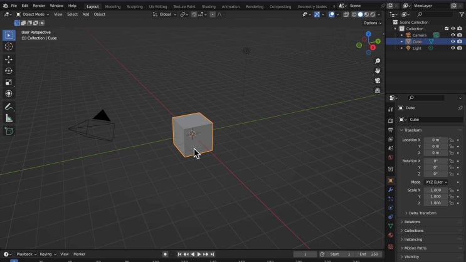Screen dimensions: 466x262
Task: Open the Render menu
Action: click(39, 6)
